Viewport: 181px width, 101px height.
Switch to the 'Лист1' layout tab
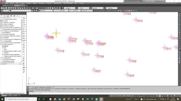10,95
